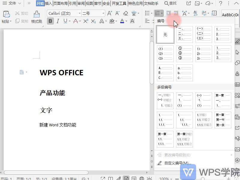Screen dimensions: 240x180
Task: Expand paste options dropdown arrow
Action: click(10, 21)
